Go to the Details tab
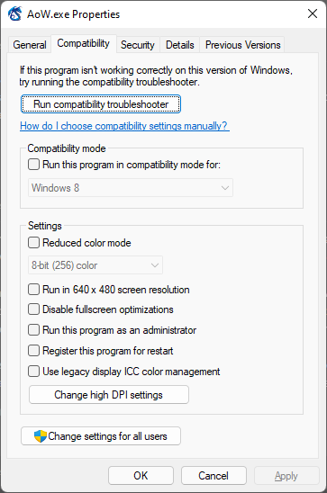 pos(179,45)
